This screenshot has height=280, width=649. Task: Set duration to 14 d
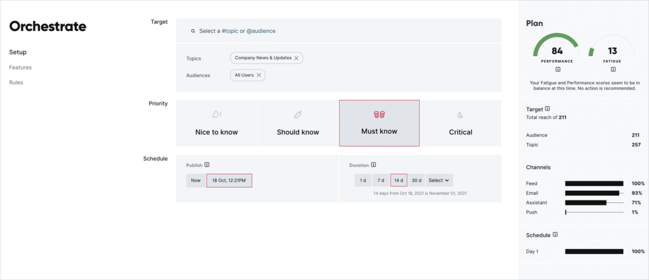click(x=399, y=181)
